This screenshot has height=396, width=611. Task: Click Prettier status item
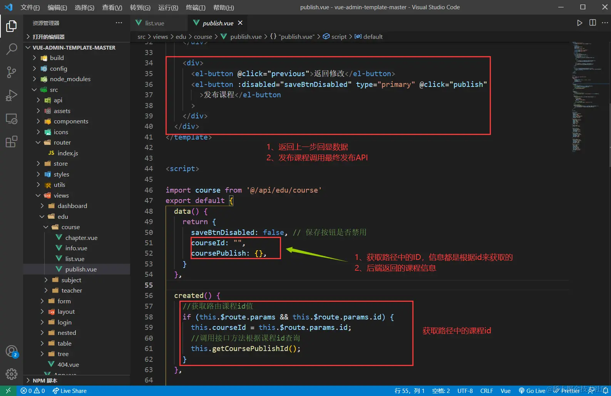click(567, 391)
